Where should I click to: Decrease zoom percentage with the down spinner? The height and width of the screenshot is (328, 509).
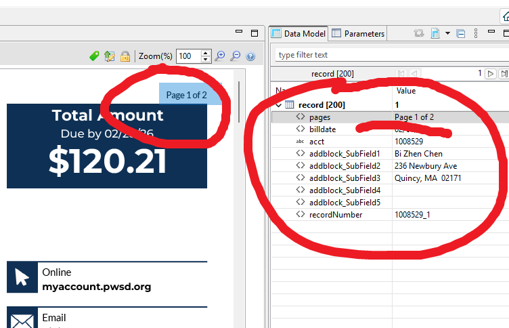click(x=206, y=60)
